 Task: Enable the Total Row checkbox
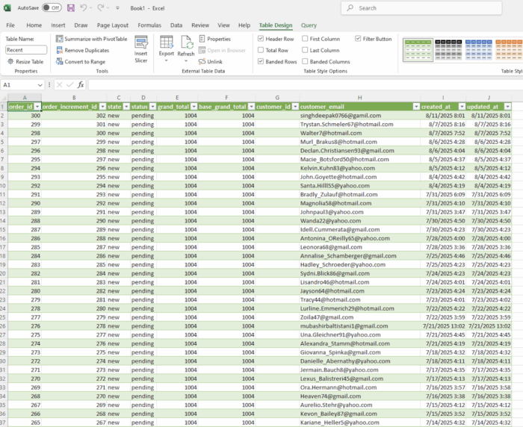click(x=261, y=50)
